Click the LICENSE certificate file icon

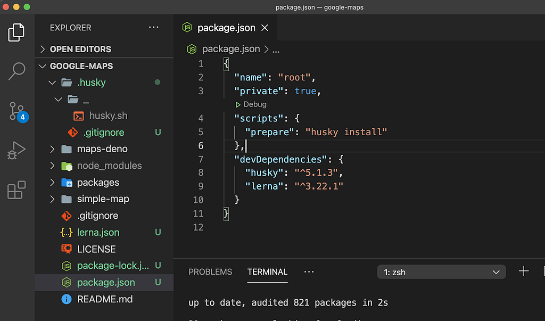click(x=67, y=249)
